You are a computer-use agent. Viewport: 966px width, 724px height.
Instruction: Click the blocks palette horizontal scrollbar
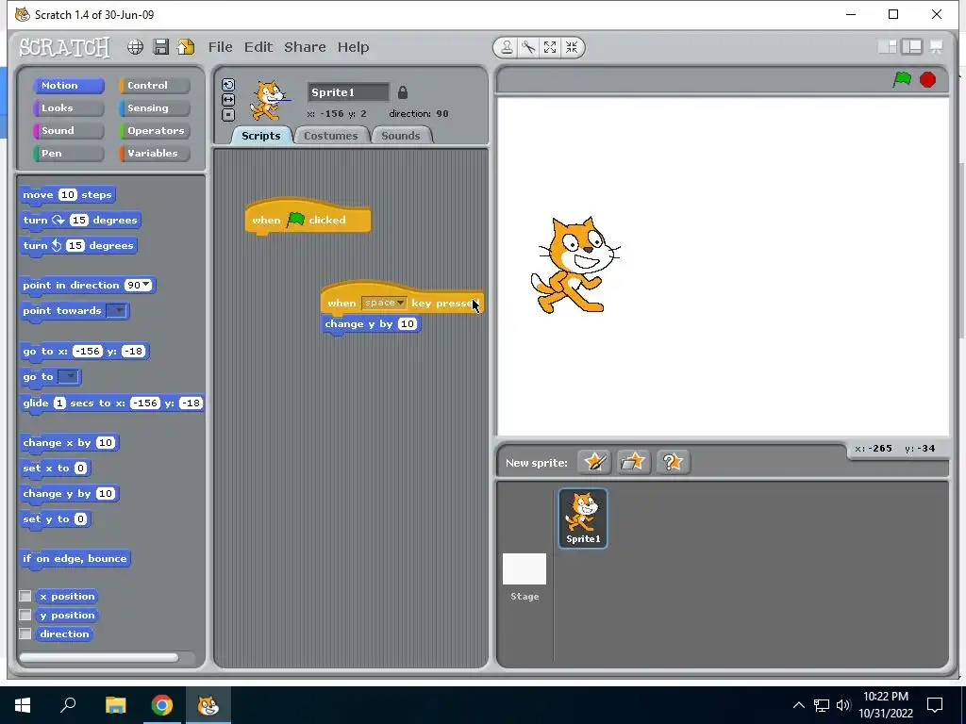99,657
